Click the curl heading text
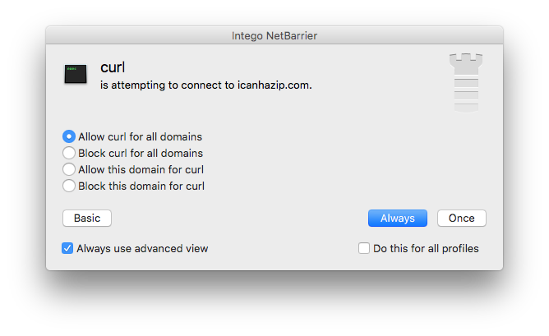This screenshot has height=336, width=549. pyautogui.click(x=113, y=67)
